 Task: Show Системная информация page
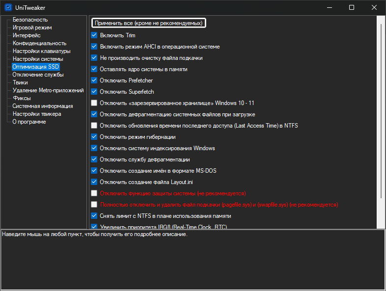43,106
